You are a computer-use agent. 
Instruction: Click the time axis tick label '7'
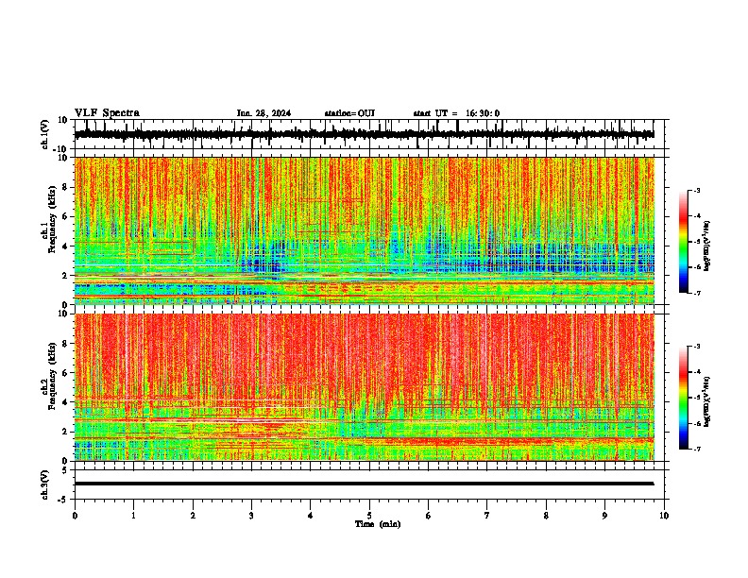487,516
